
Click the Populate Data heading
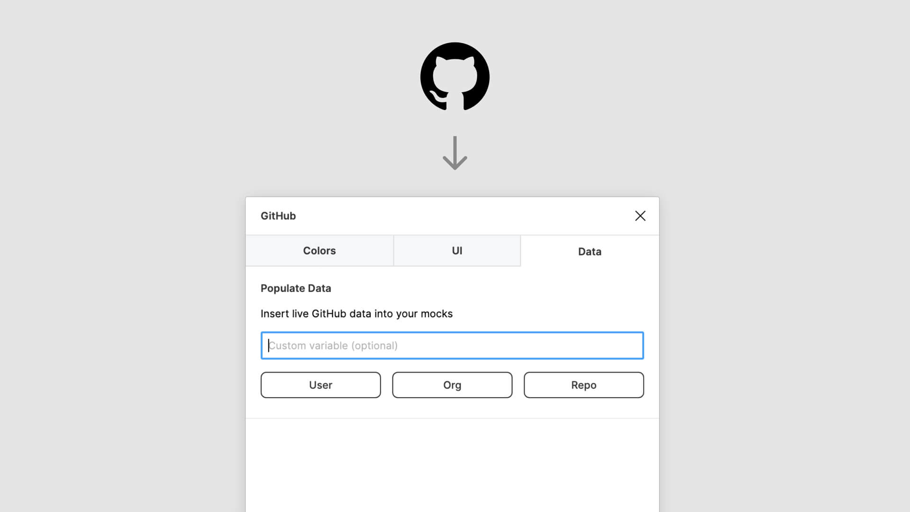296,288
